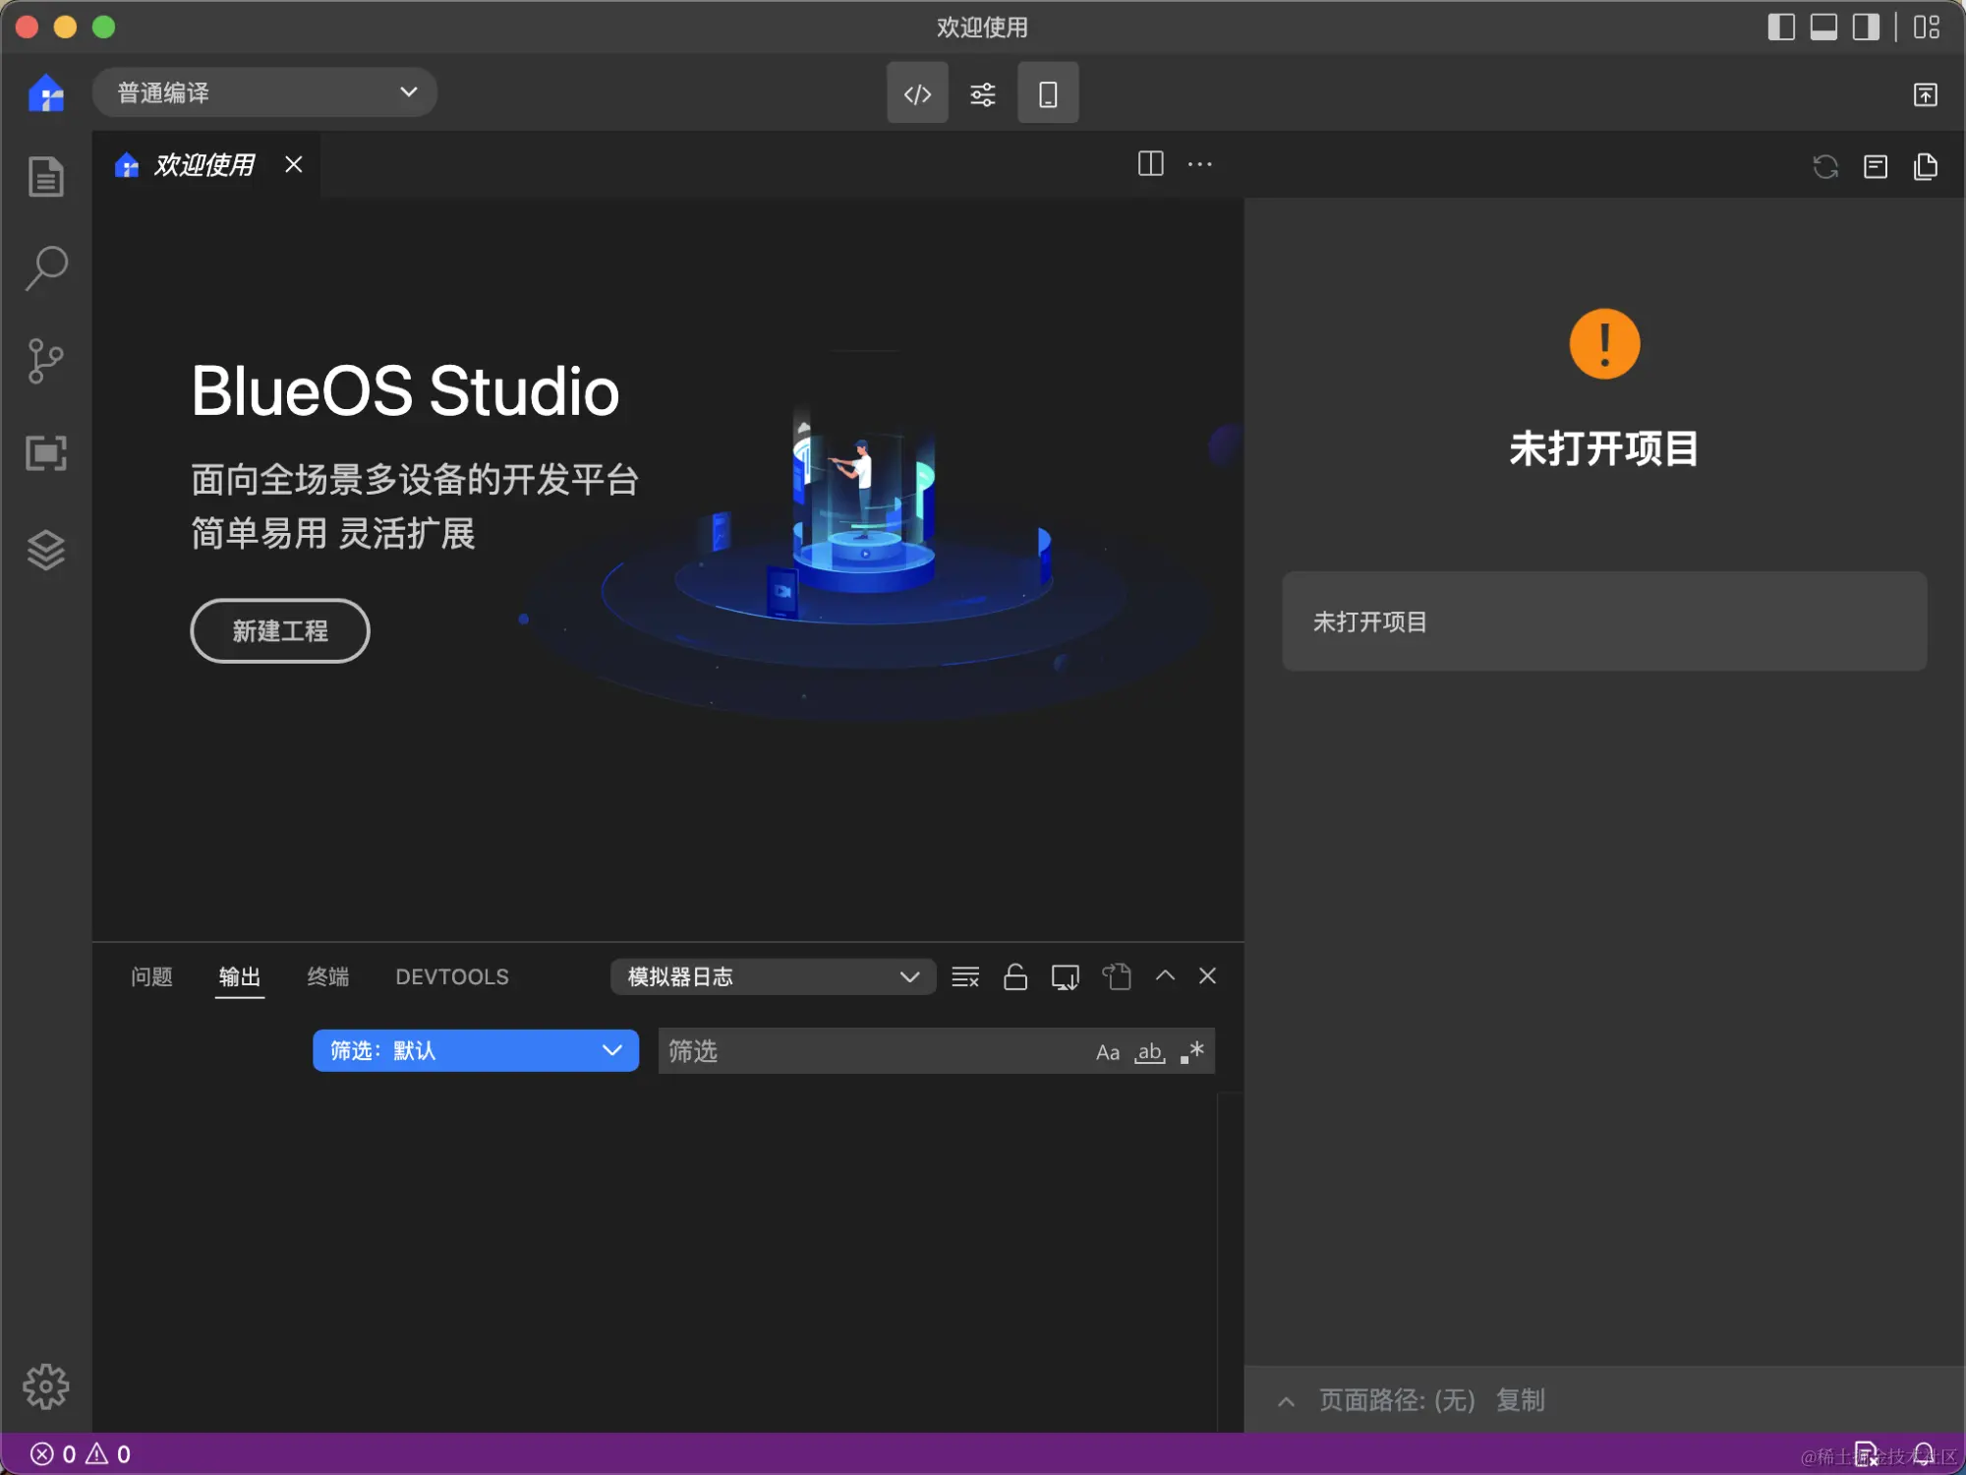Clear the output log with clear icon
Screen dimensions: 1966x1475
click(965, 976)
